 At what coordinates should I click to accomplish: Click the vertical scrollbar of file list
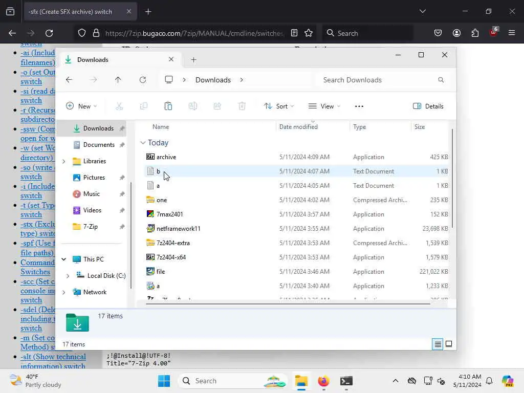pos(452,179)
